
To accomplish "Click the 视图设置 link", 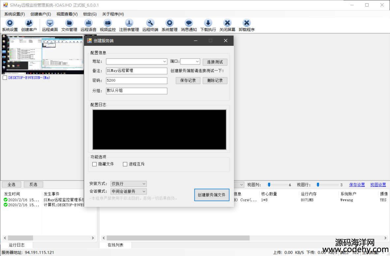I will click(x=378, y=185).
